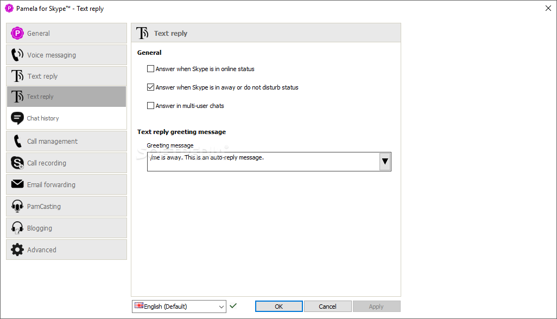Click the Advanced gear icon

17,250
